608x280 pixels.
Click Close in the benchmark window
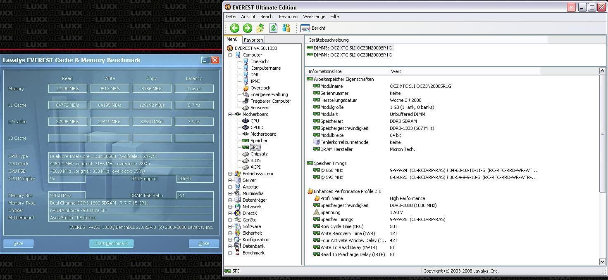[x=204, y=243]
